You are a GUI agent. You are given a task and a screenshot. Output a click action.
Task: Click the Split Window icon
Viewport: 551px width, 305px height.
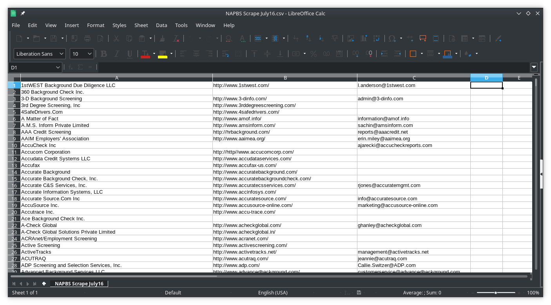[x=482, y=38]
